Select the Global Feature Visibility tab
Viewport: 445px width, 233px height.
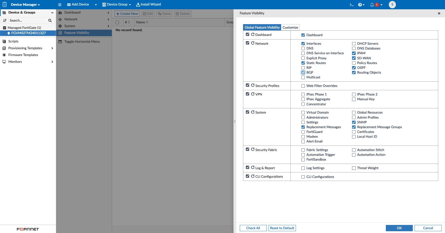[x=262, y=27]
